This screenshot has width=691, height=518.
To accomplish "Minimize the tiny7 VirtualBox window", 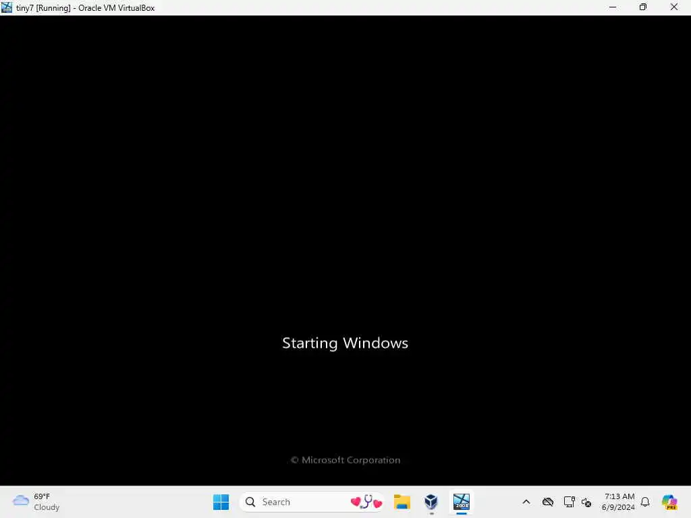I will point(613,7).
